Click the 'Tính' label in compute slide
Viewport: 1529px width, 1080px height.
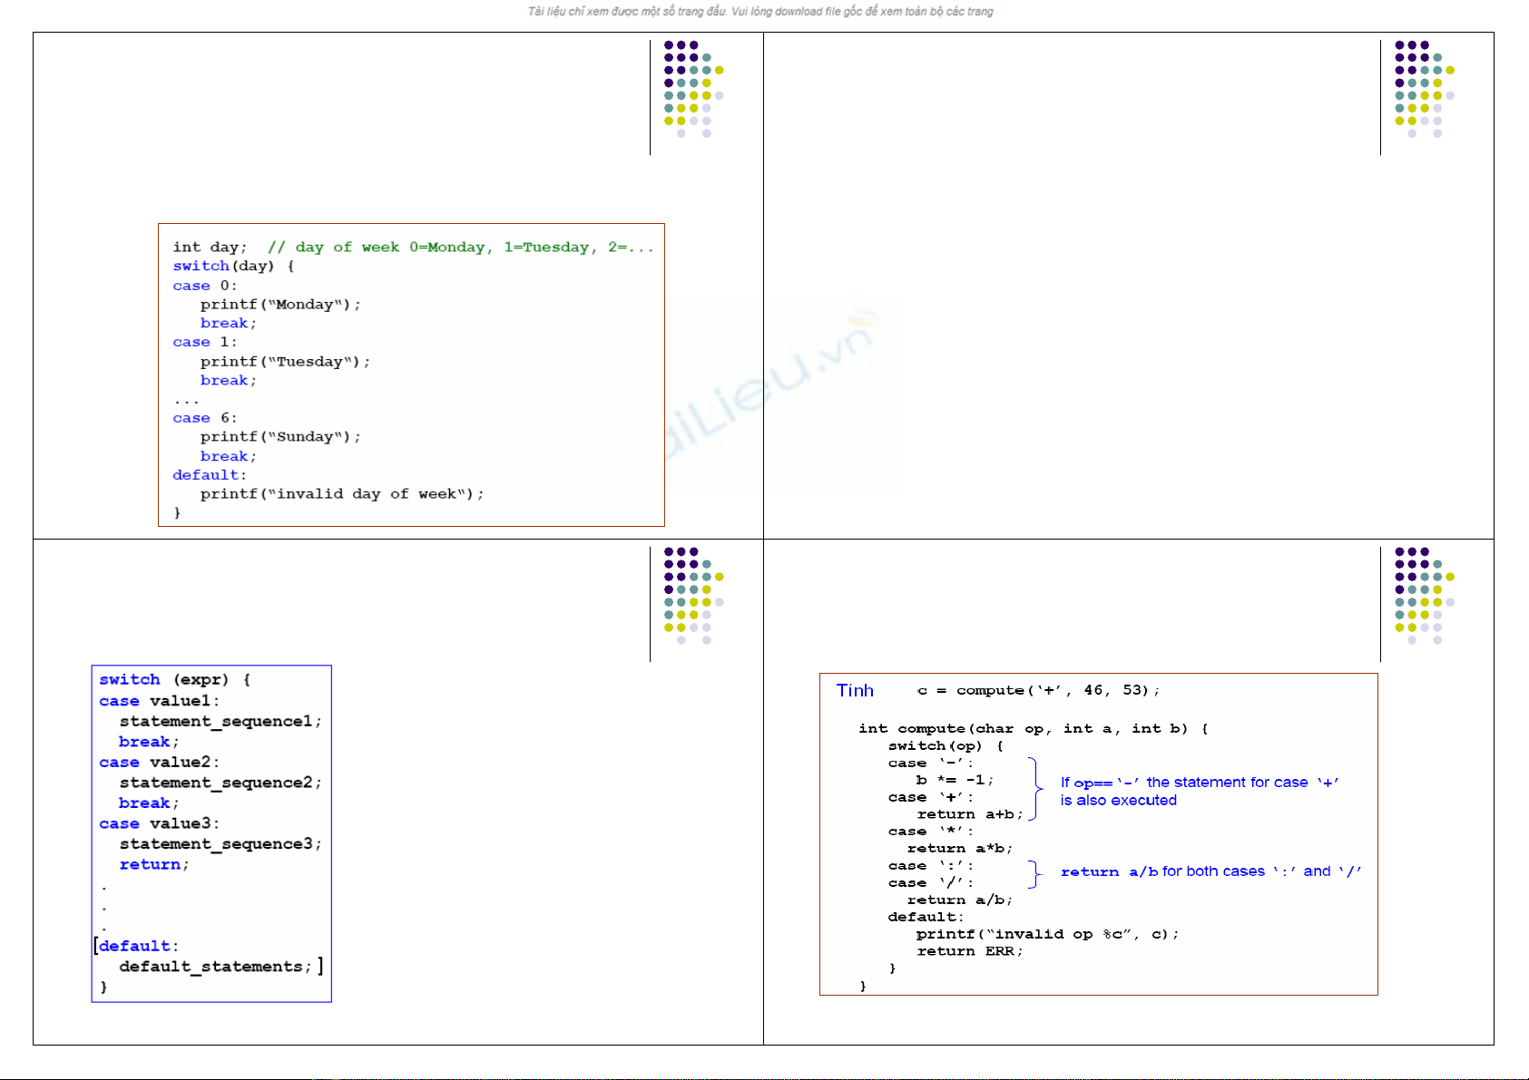[855, 691]
